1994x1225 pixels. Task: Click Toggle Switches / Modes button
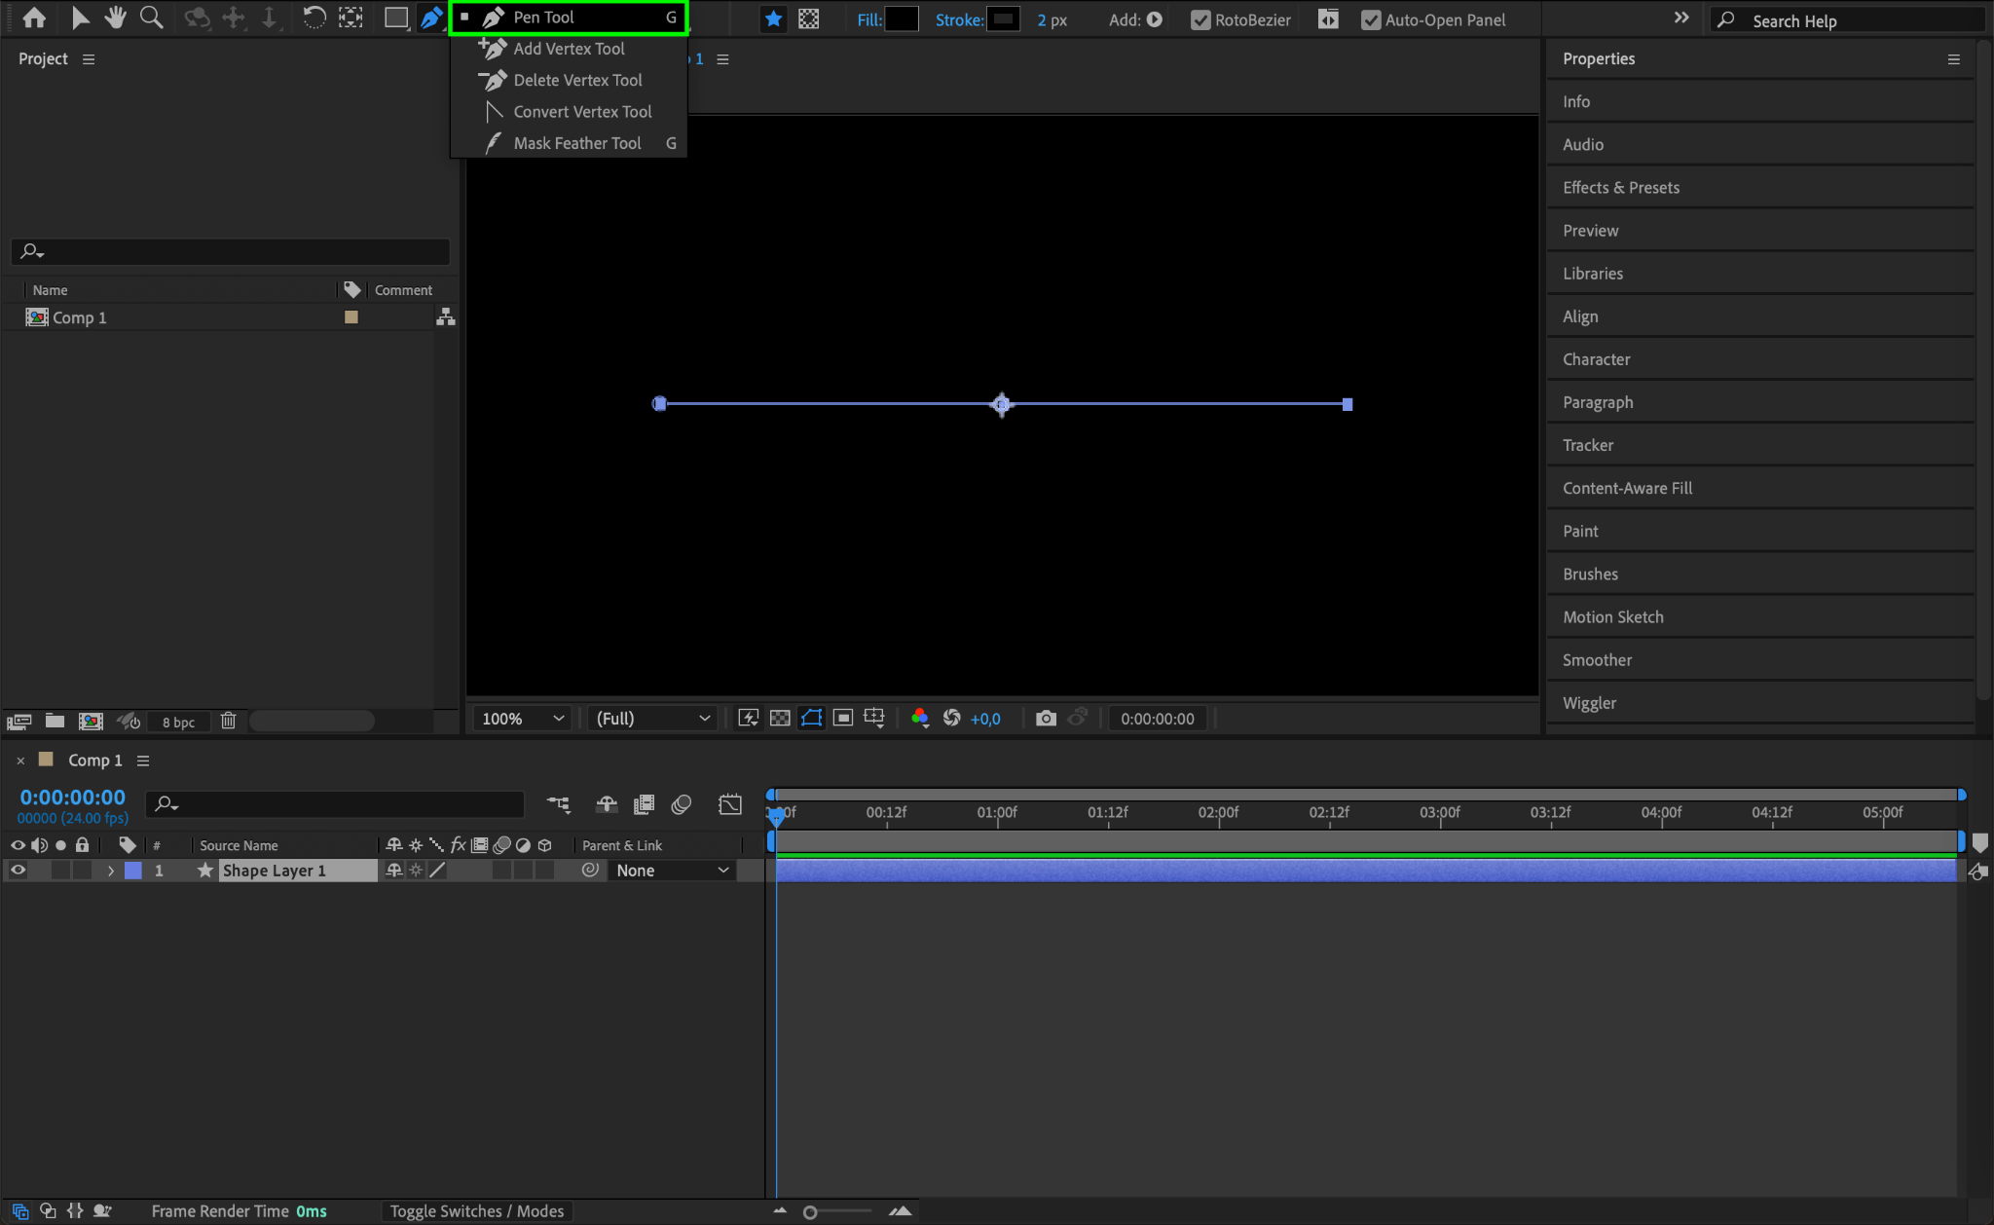click(477, 1211)
